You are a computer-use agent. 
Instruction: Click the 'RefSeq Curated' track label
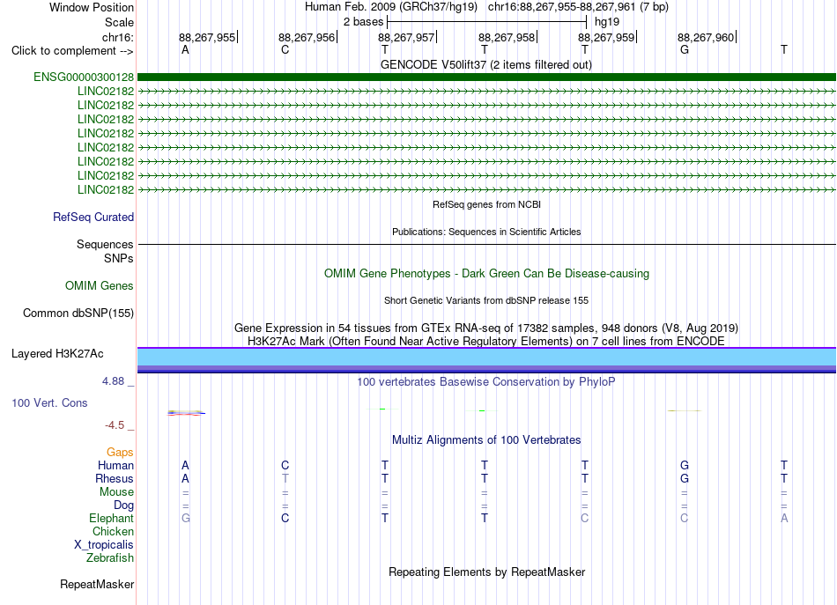pyautogui.click(x=93, y=218)
